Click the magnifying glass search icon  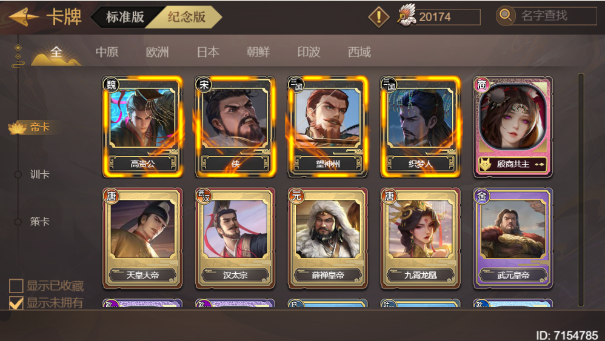(x=506, y=16)
